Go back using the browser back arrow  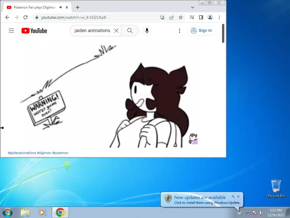click(x=7, y=17)
